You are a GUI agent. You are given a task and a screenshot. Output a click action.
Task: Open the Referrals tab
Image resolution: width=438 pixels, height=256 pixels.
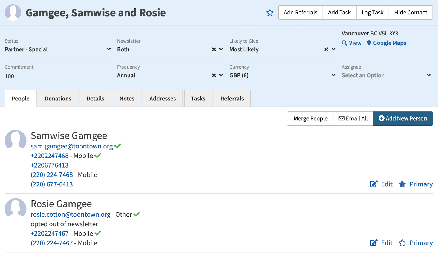point(232,99)
